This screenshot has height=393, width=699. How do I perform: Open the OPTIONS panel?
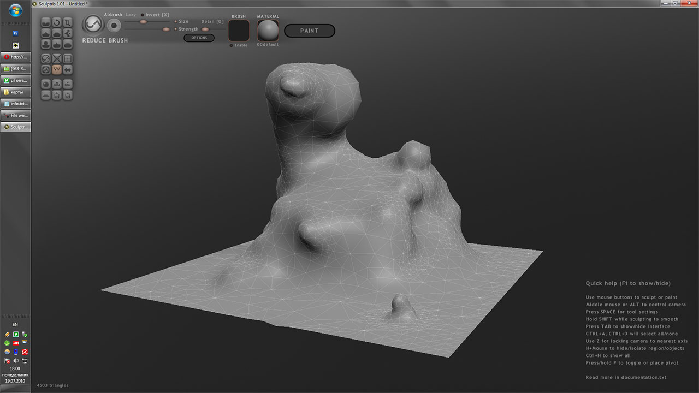[x=199, y=38]
